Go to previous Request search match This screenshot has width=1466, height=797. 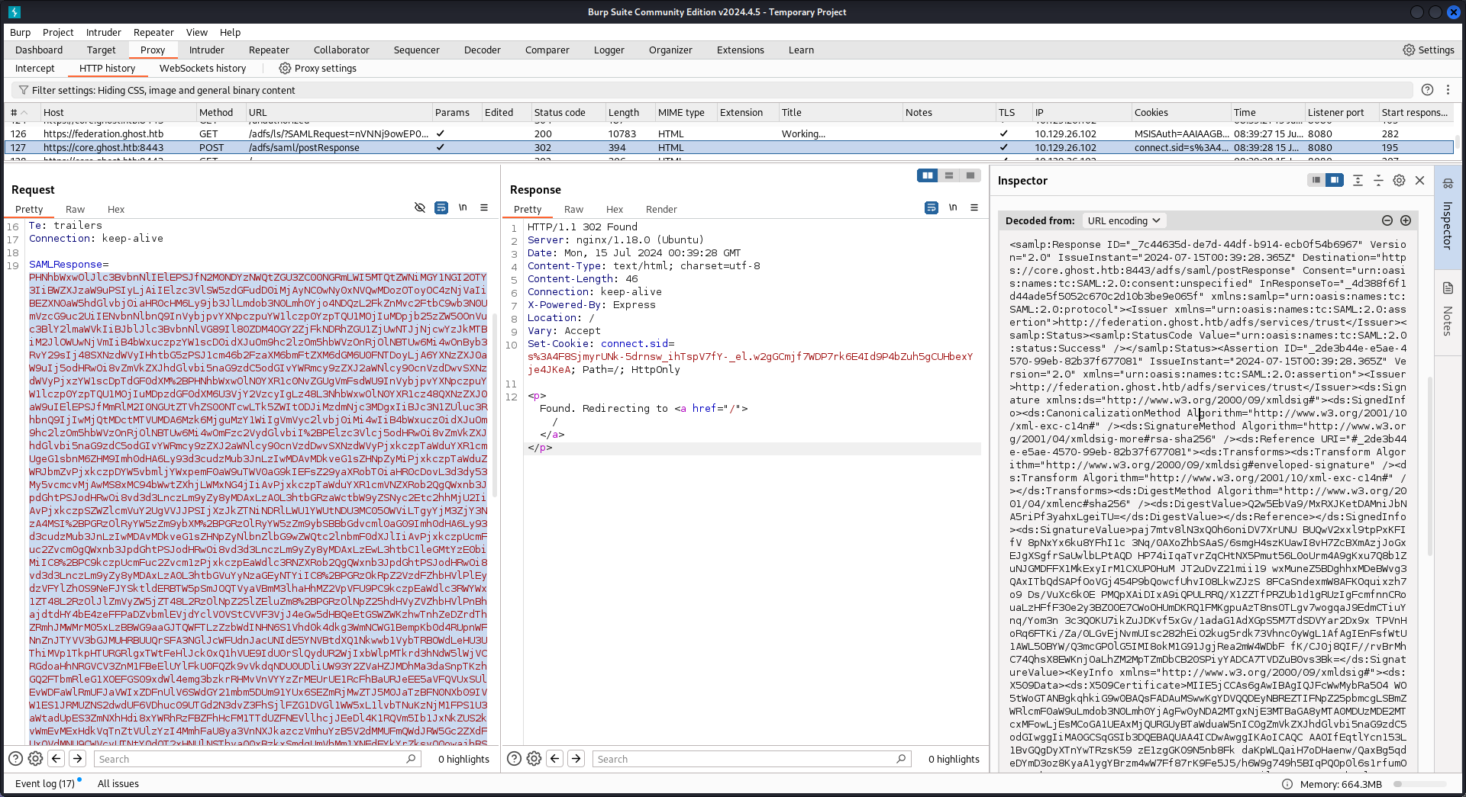coord(56,758)
